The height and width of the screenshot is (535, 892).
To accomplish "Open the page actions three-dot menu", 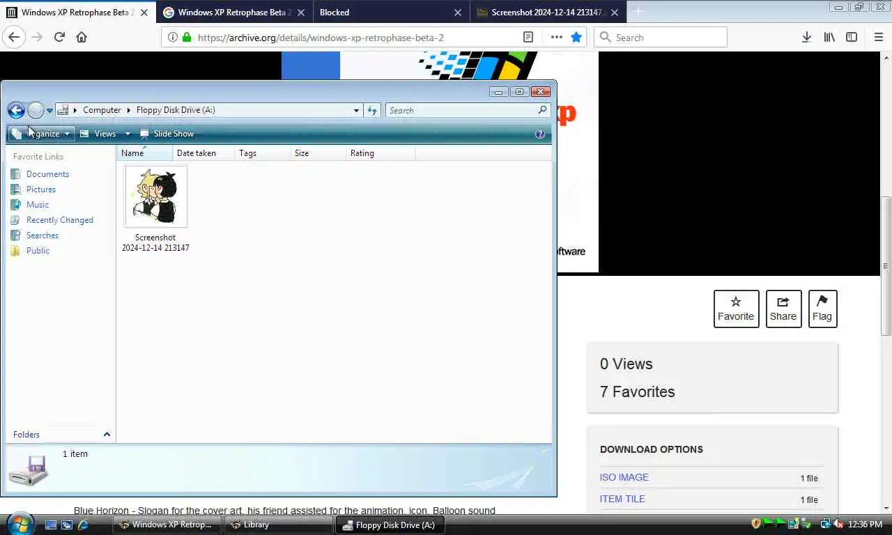I will coord(556,38).
